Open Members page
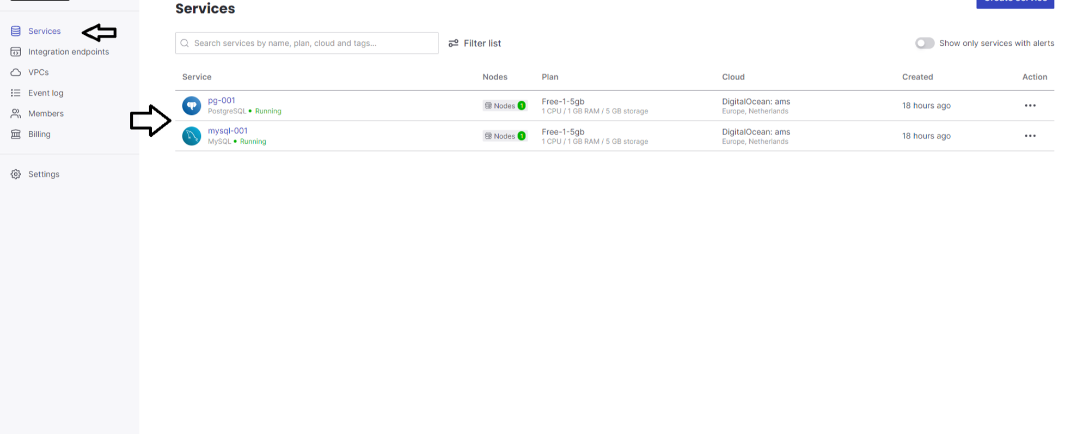 (x=46, y=114)
